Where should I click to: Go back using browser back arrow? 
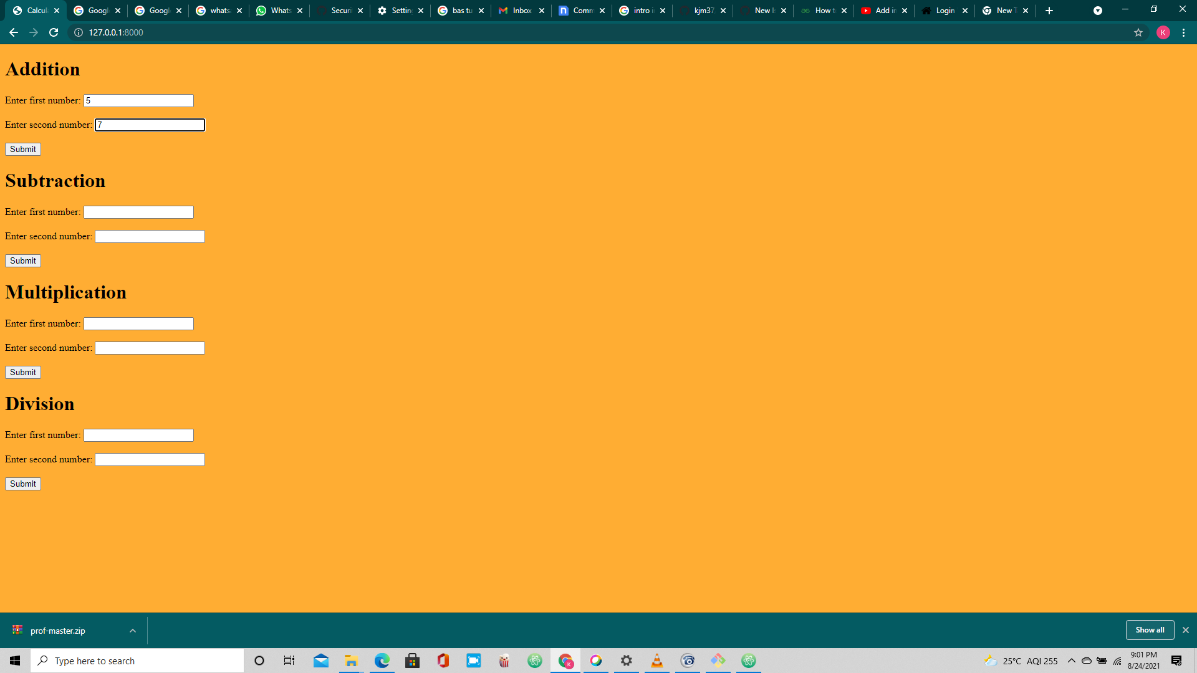coord(14,32)
